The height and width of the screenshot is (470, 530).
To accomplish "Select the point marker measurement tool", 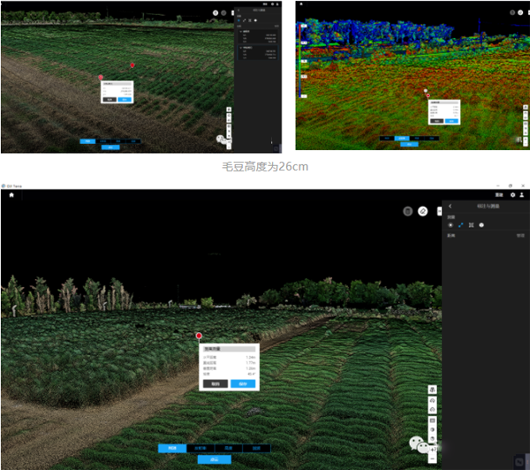I will (x=450, y=225).
